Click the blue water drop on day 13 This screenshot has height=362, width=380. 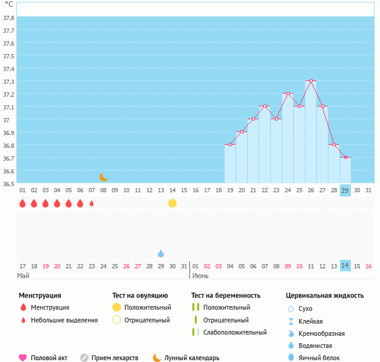coord(161,253)
